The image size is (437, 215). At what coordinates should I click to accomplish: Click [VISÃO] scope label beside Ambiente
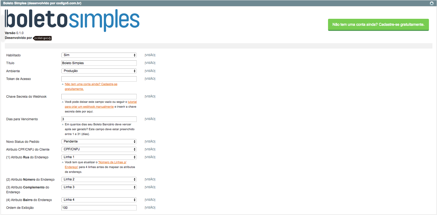[150, 71]
